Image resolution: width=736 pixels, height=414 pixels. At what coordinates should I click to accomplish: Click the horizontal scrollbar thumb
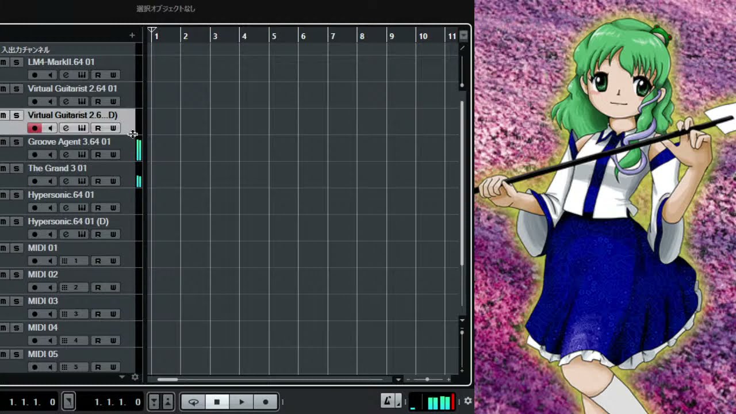[168, 379]
